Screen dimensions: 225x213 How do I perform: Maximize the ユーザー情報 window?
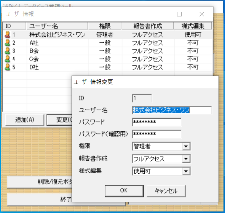click(x=179, y=14)
